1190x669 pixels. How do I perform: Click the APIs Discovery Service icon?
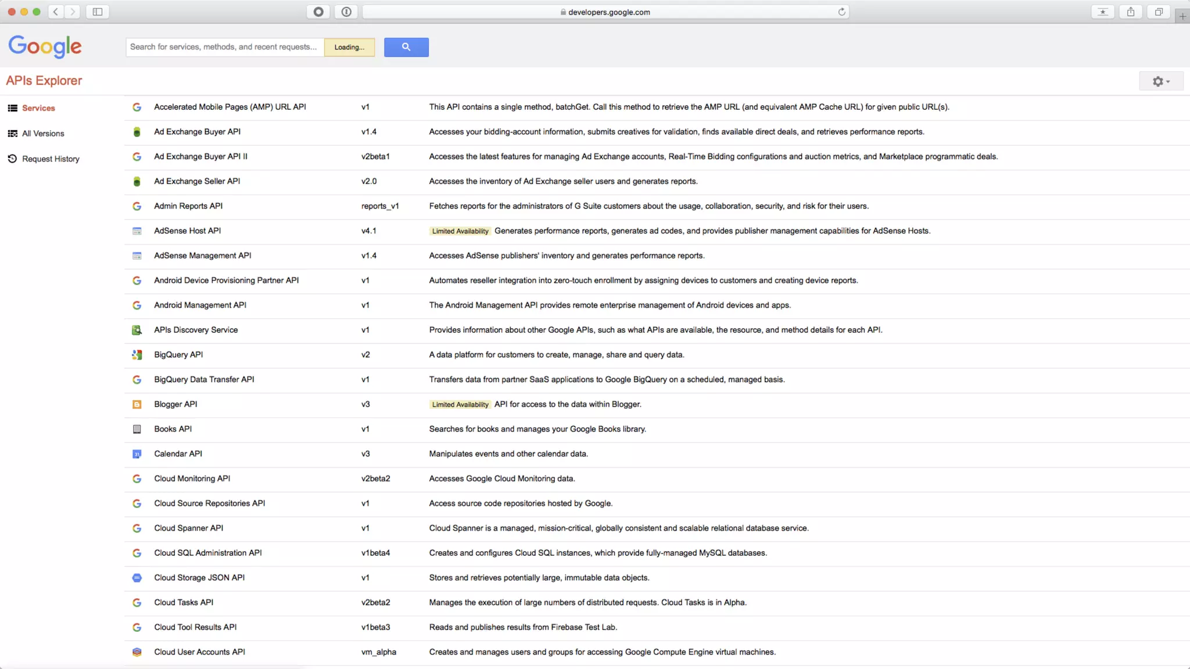pos(137,330)
